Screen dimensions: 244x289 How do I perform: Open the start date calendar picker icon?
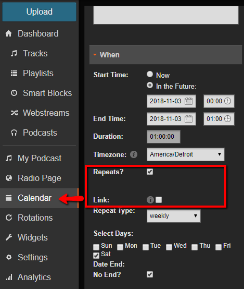click(188, 101)
